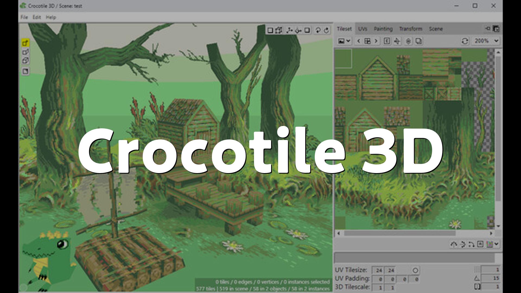521x293 pixels.
Task: Select the yellow-highlighted Draw mode tool
Action: (x=26, y=43)
